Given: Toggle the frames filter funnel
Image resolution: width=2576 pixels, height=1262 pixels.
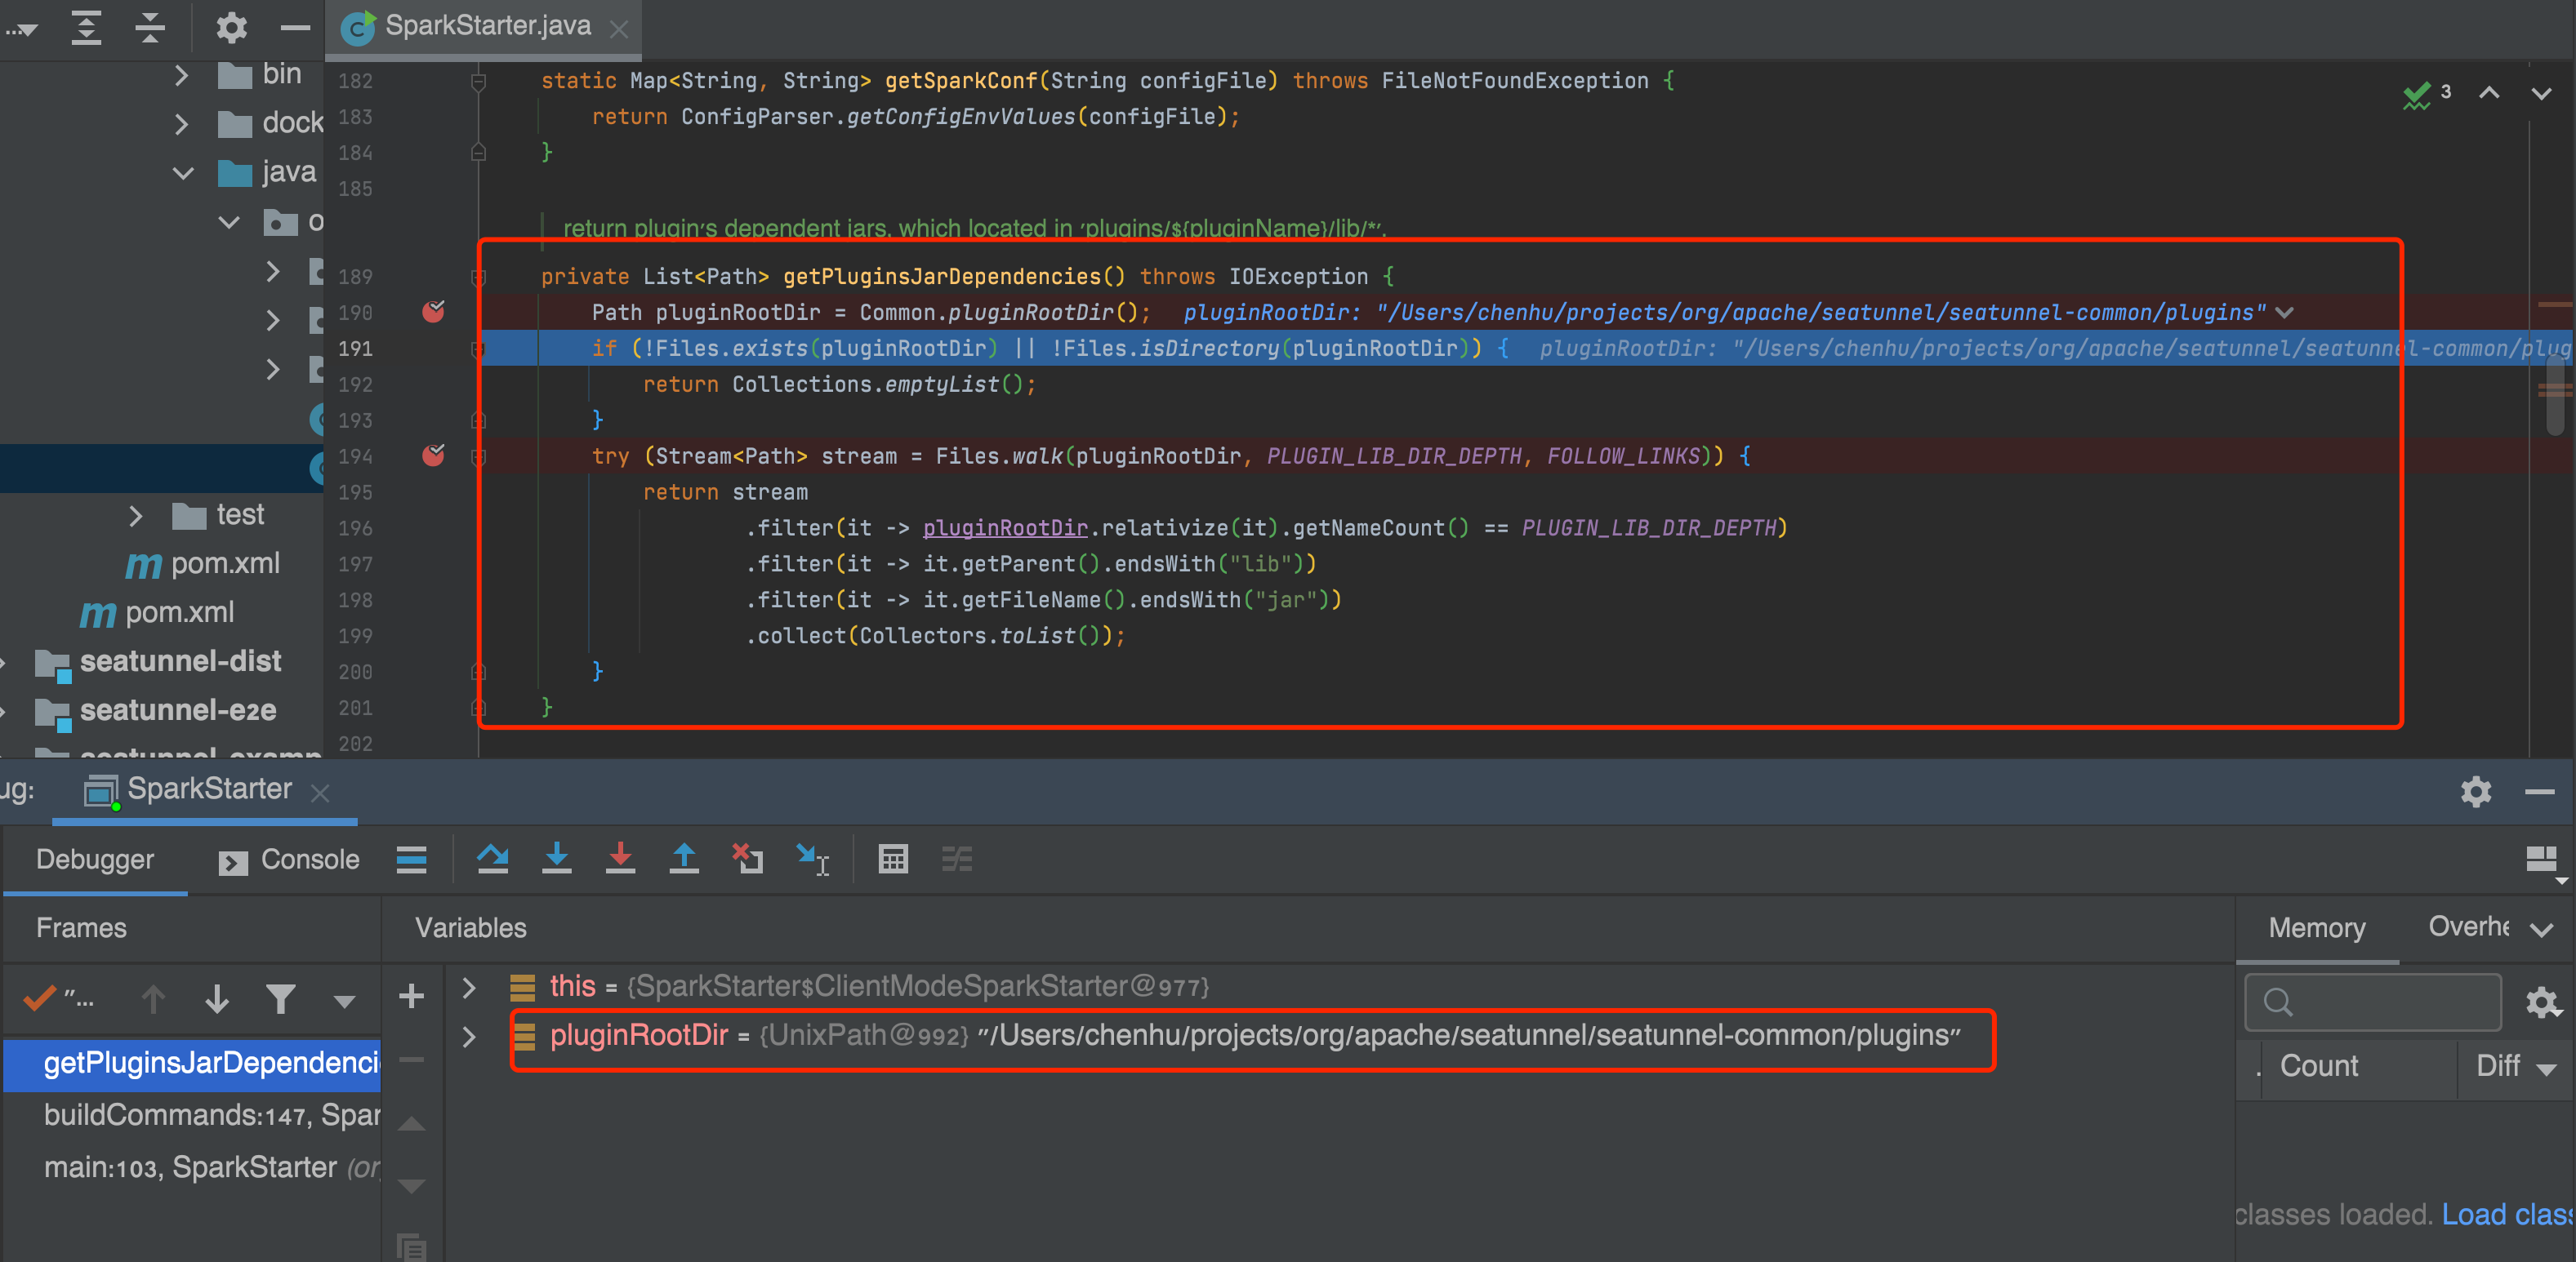Looking at the screenshot, I should (282, 998).
